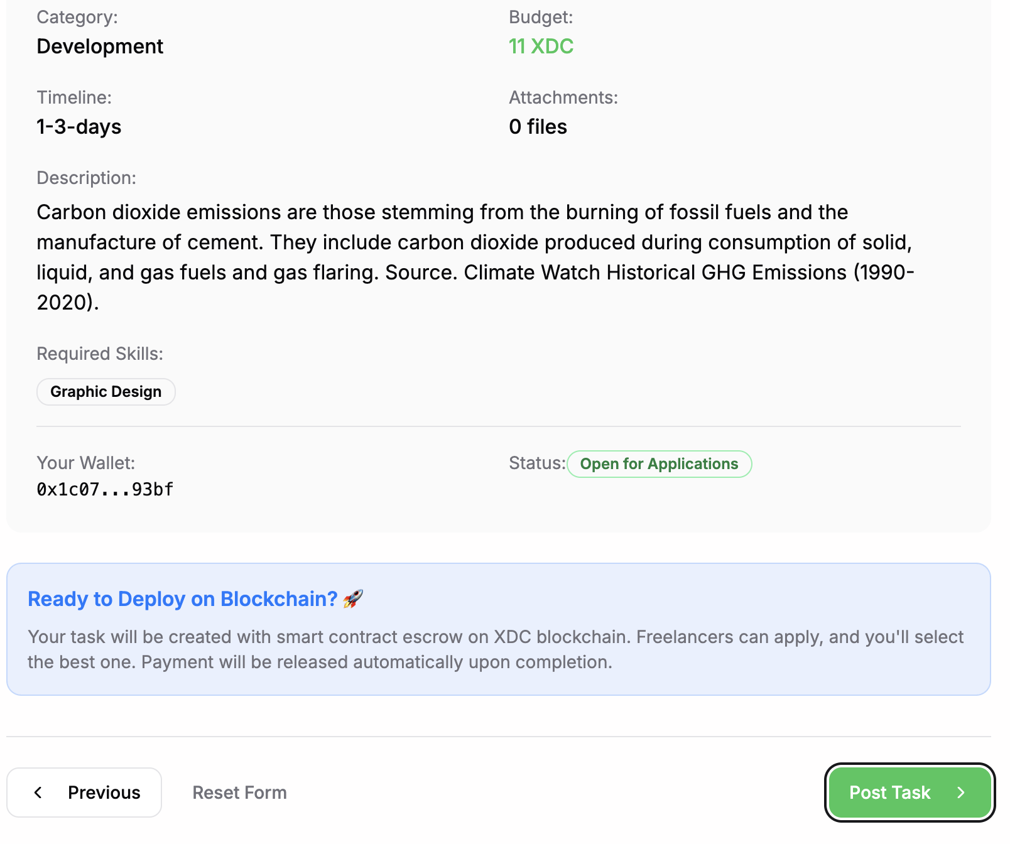Click the Open for Applications status badge
Screen dimensions: 1010x844
pos(659,464)
